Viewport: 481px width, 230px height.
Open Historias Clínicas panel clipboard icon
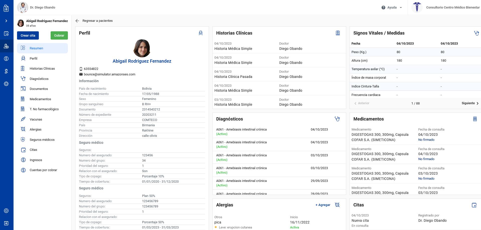(338, 33)
